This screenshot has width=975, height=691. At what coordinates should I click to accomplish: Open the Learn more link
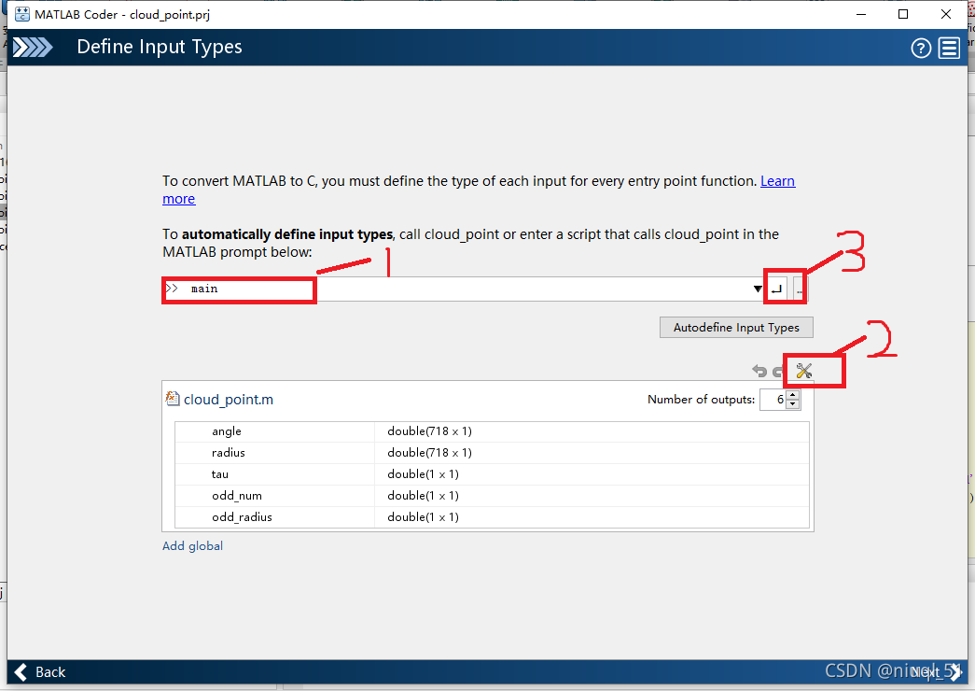tap(777, 181)
